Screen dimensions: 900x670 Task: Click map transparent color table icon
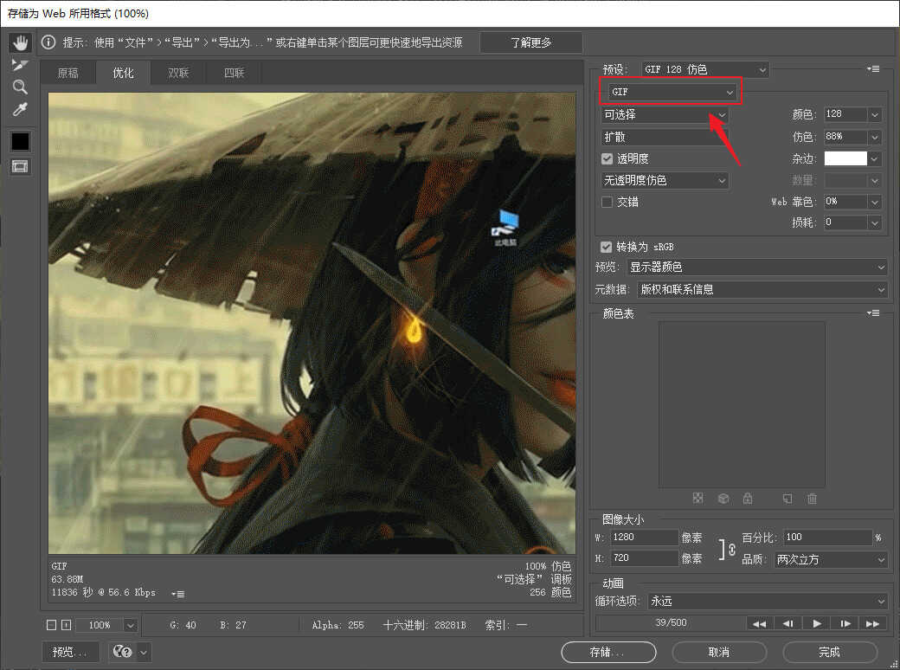click(698, 499)
